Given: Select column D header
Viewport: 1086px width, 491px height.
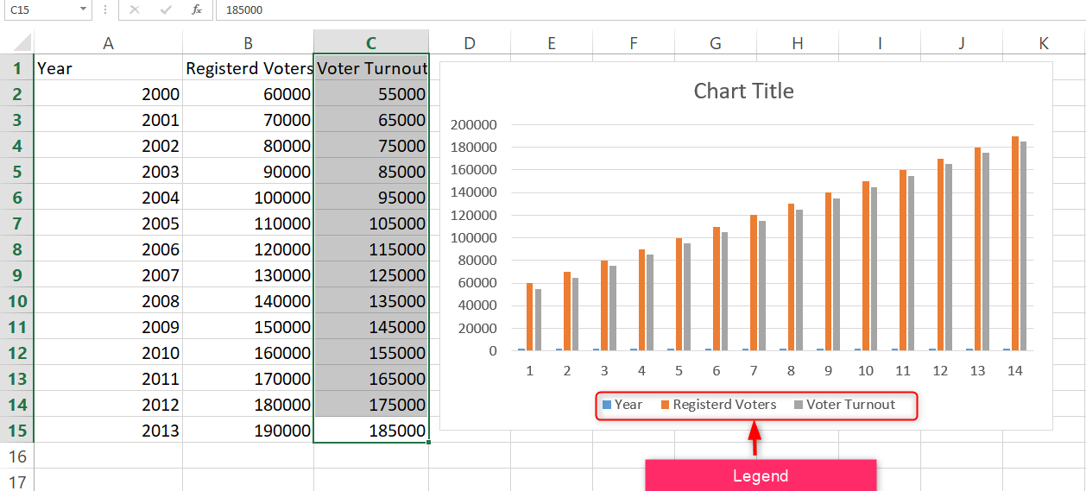Looking at the screenshot, I should coord(470,43).
